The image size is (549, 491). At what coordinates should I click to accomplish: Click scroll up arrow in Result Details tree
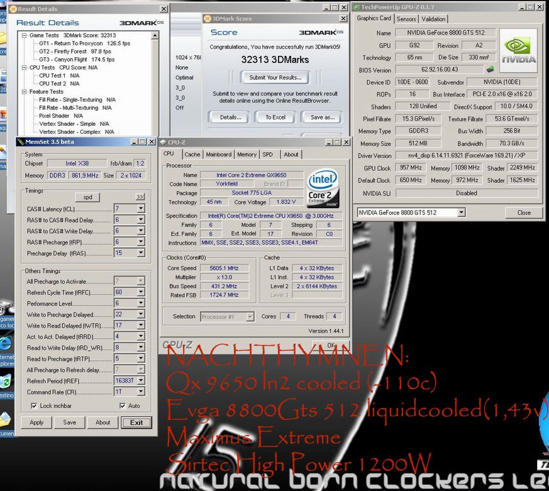(x=155, y=36)
